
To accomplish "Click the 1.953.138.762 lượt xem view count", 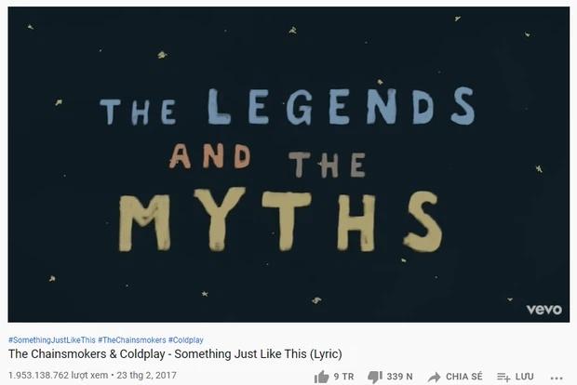I will click(x=58, y=375).
